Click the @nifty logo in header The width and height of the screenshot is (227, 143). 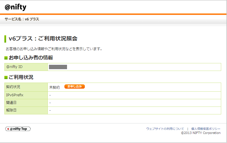point(15,7)
